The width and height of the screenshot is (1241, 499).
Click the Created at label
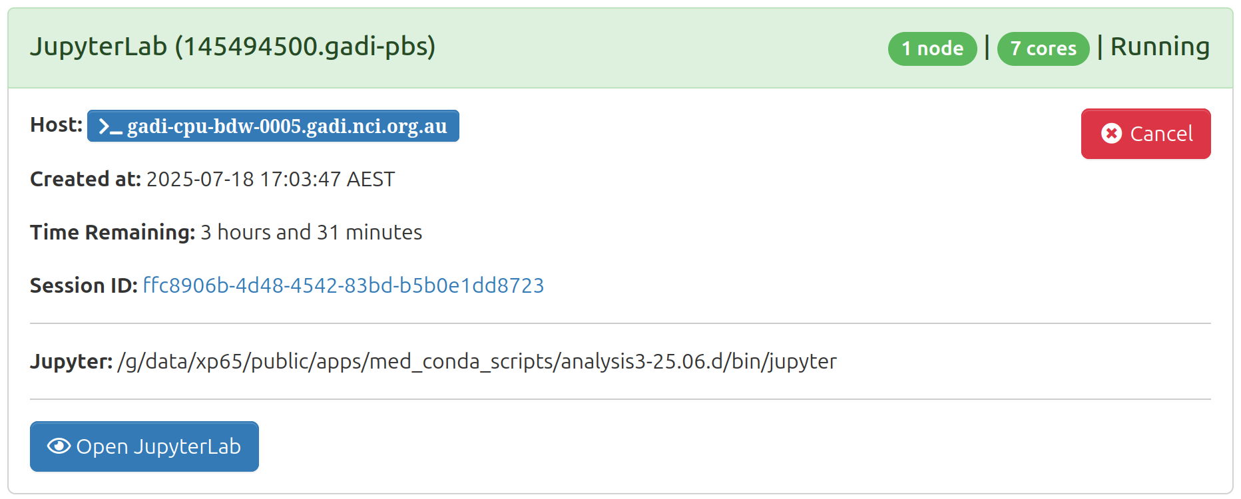[x=85, y=179]
